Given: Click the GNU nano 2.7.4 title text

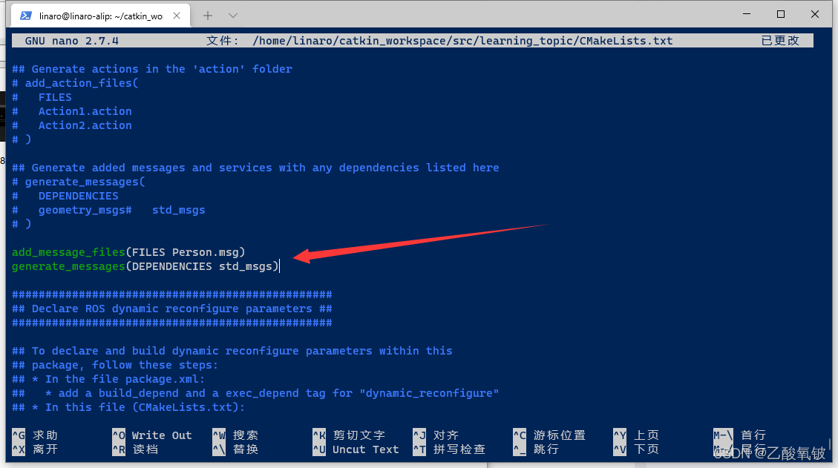Looking at the screenshot, I should pyautogui.click(x=71, y=41).
